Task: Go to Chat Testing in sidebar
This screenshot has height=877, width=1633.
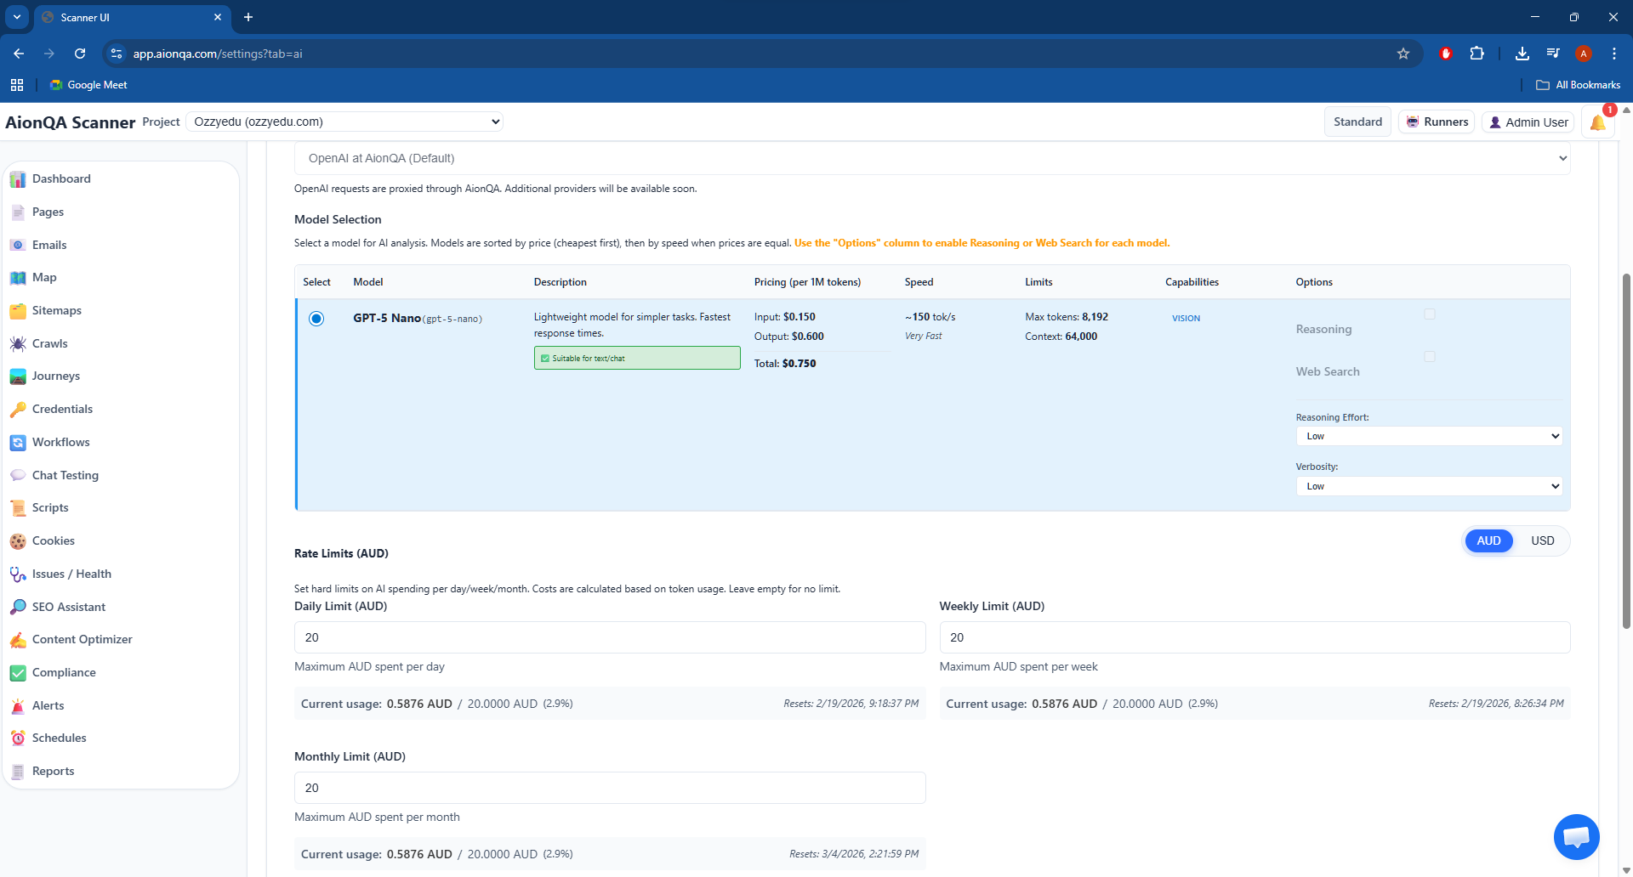Action: pyautogui.click(x=65, y=475)
